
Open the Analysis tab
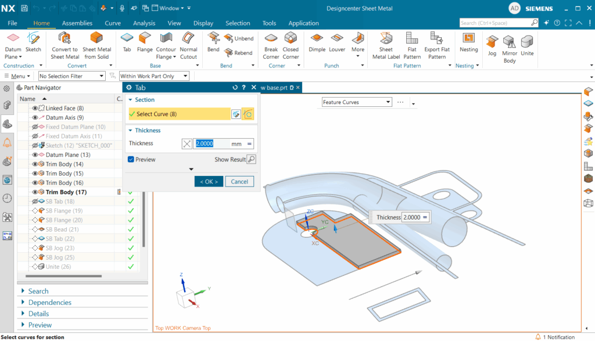[144, 23]
